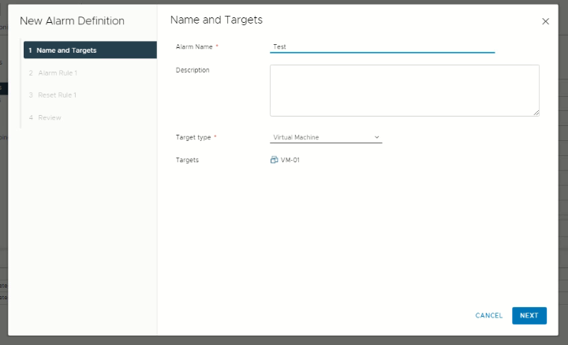Click the CANCEL button
The height and width of the screenshot is (345, 568).
click(x=488, y=315)
